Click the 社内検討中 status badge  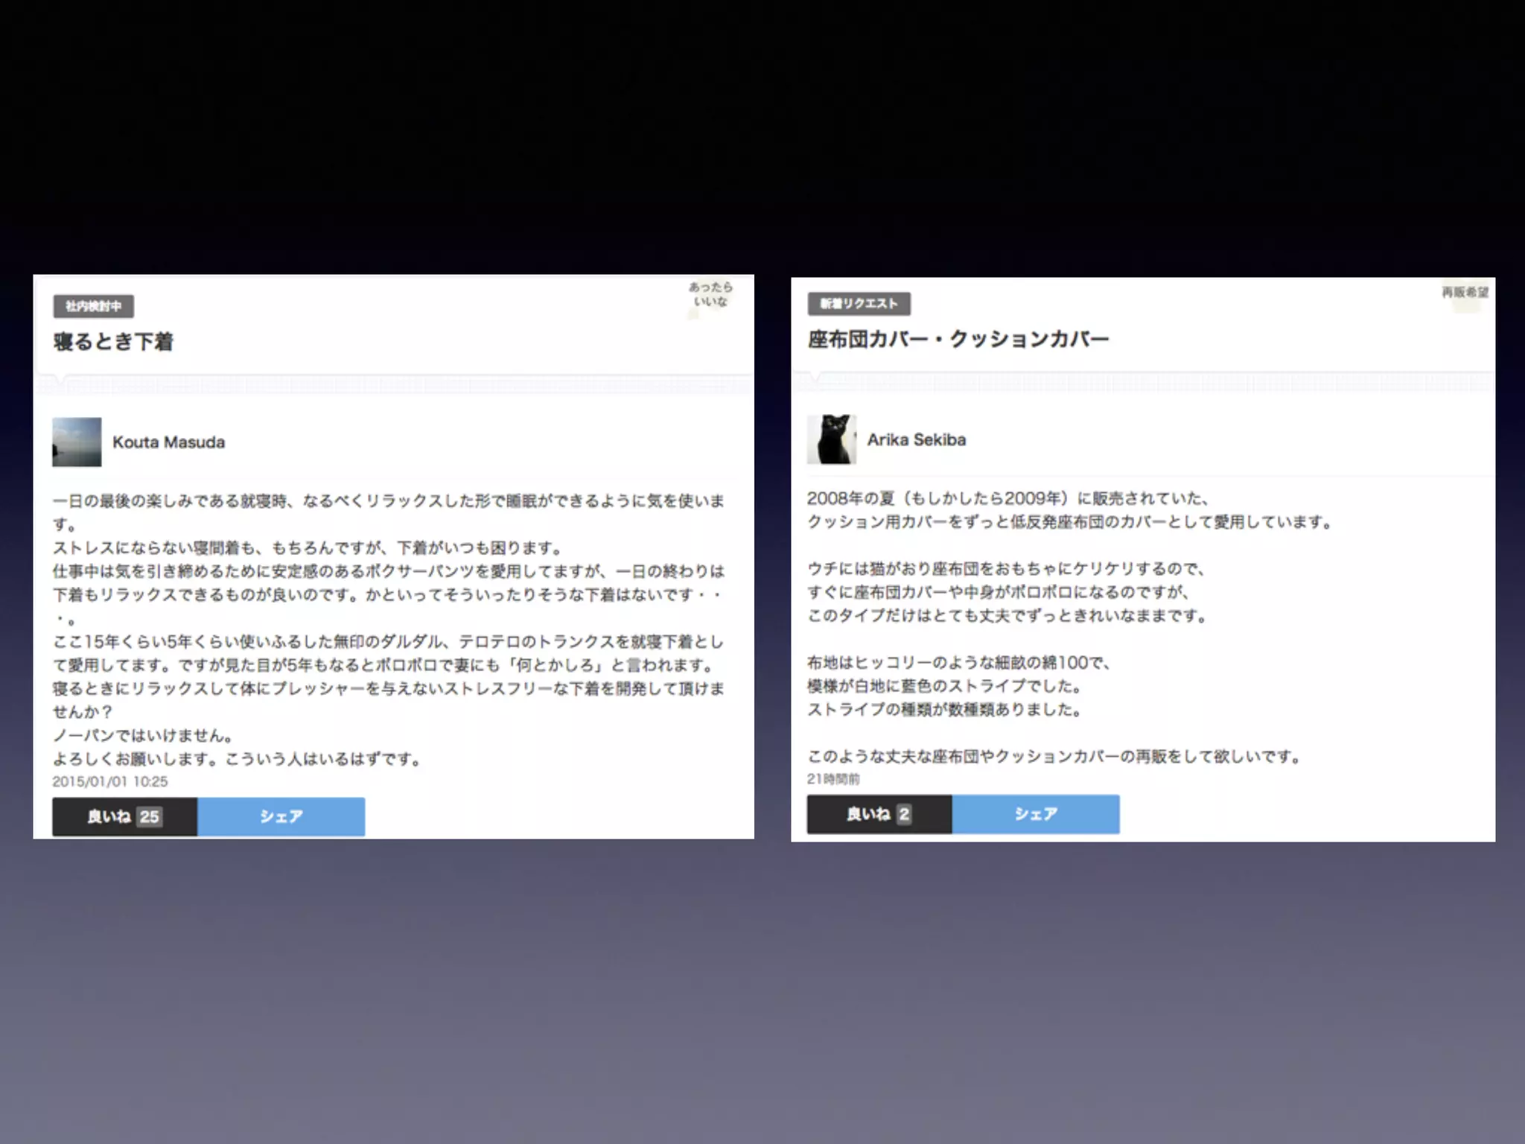[94, 306]
